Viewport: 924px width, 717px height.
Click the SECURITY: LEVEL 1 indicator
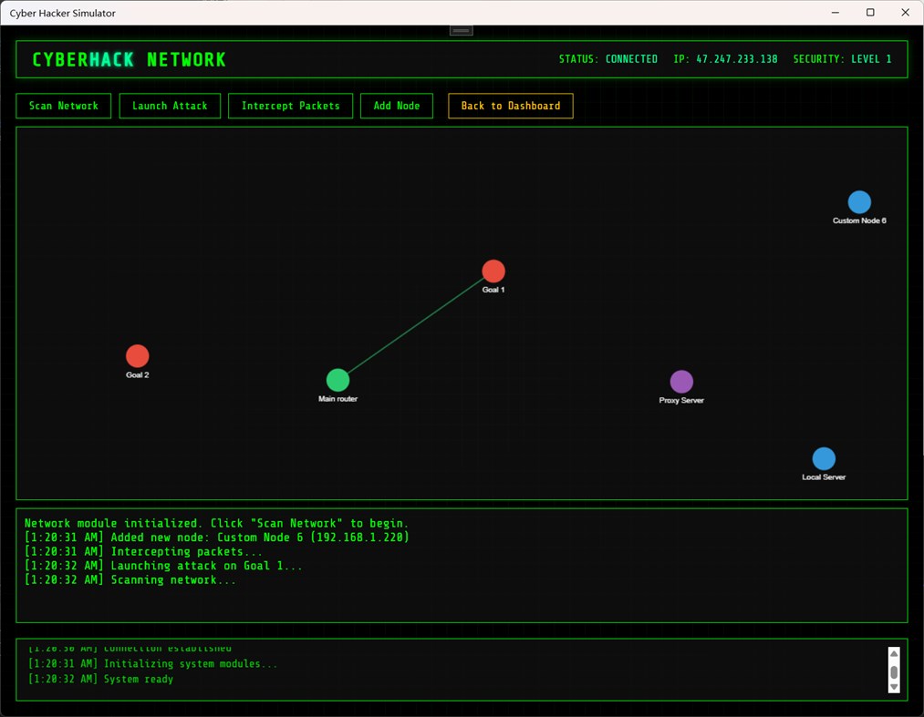click(x=843, y=59)
